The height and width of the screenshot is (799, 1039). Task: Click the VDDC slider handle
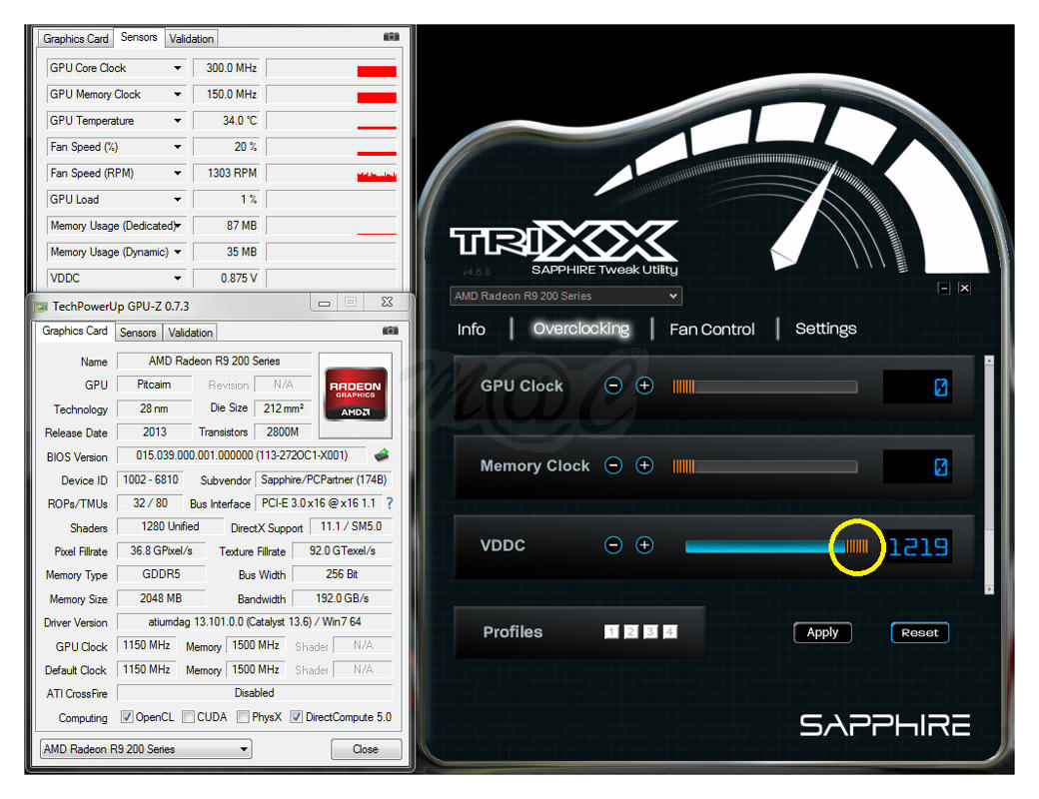click(857, 546)
